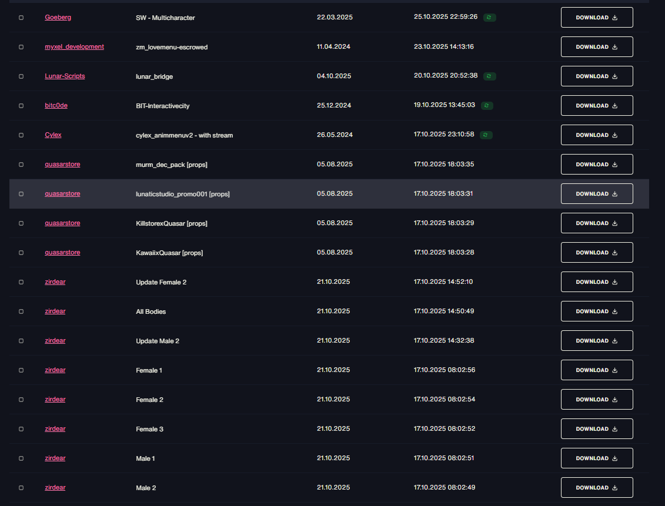Click the '25.10.2025 22:59:26' timestamp

coord(446,16)
